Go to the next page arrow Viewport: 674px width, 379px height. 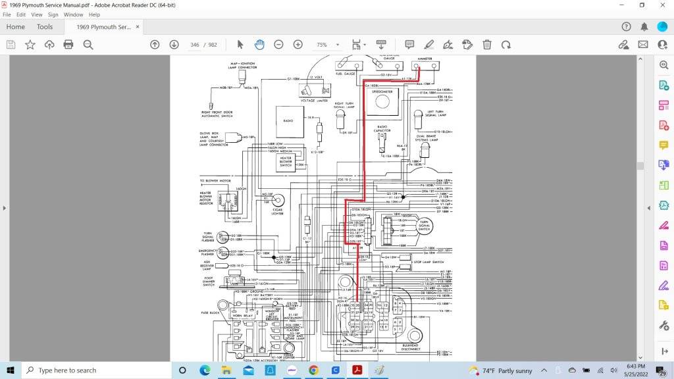pos(174,45)
